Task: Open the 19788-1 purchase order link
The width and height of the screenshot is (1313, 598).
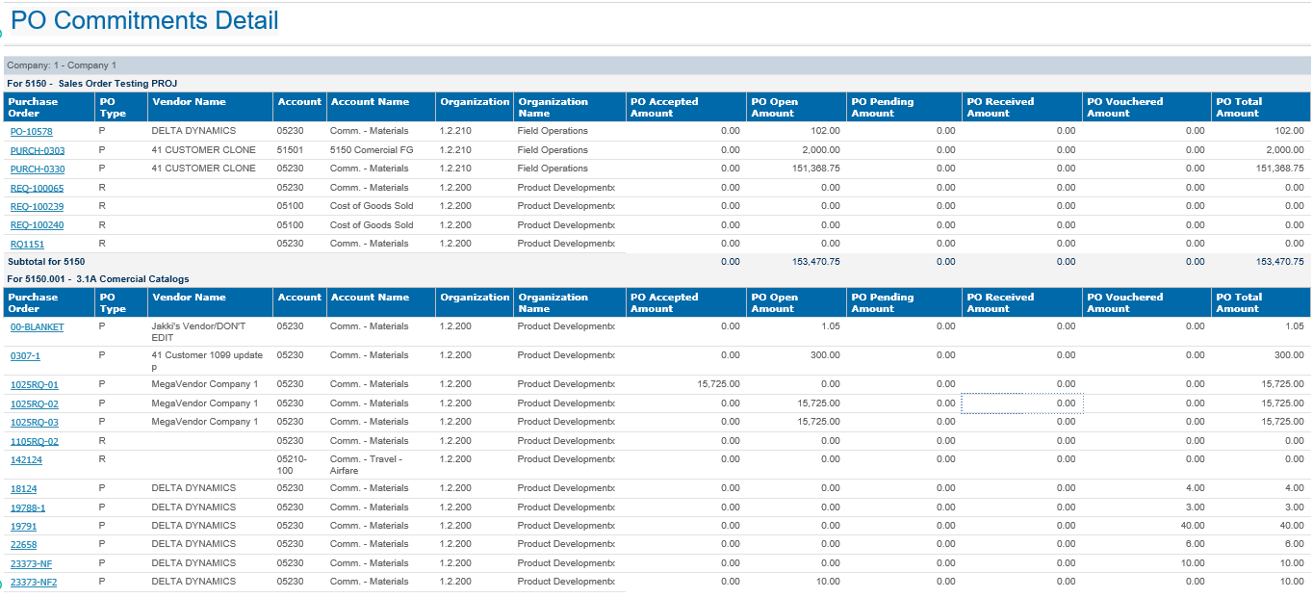Action: coord(28,508)
